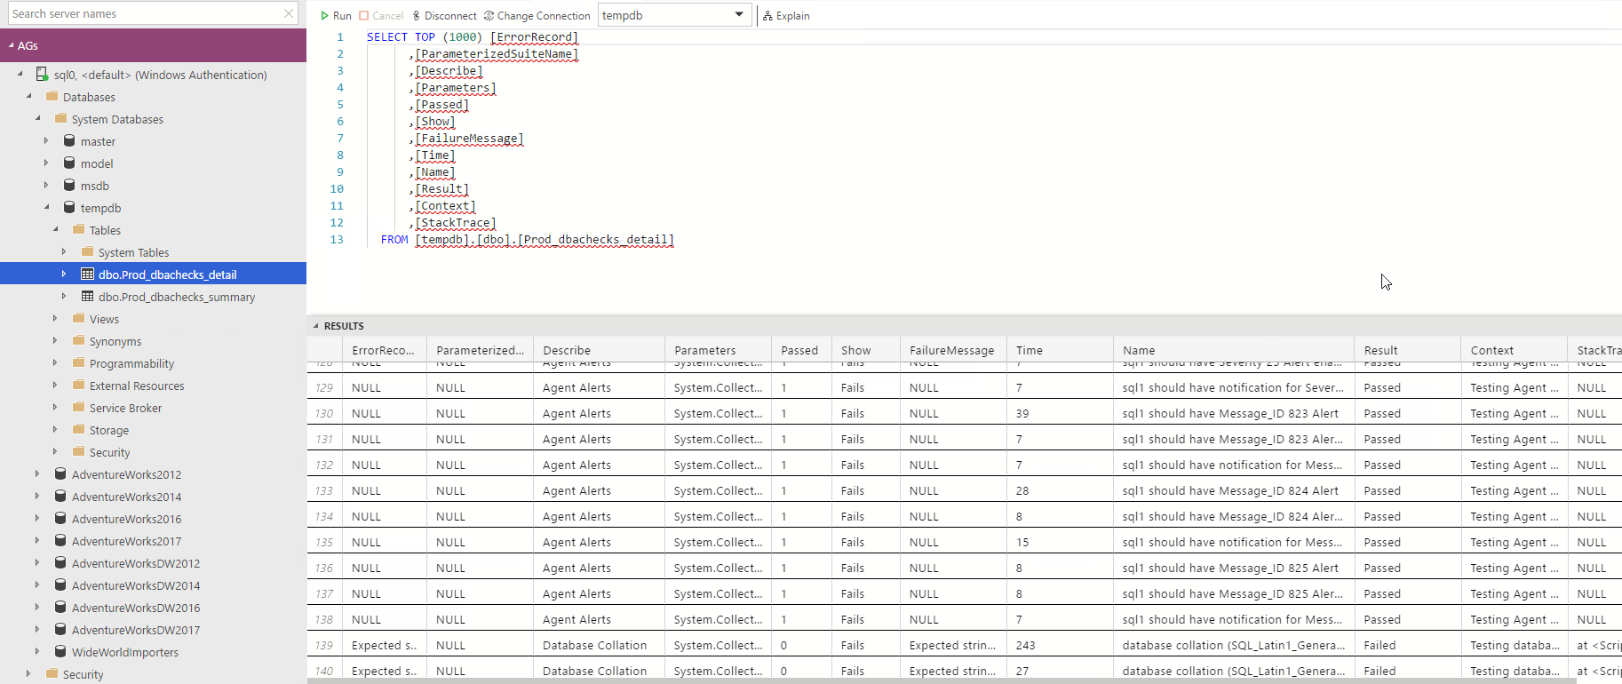Click the Change Connection button label
The height and width of the screenshot is (684, 1622).
coord(544,16)
